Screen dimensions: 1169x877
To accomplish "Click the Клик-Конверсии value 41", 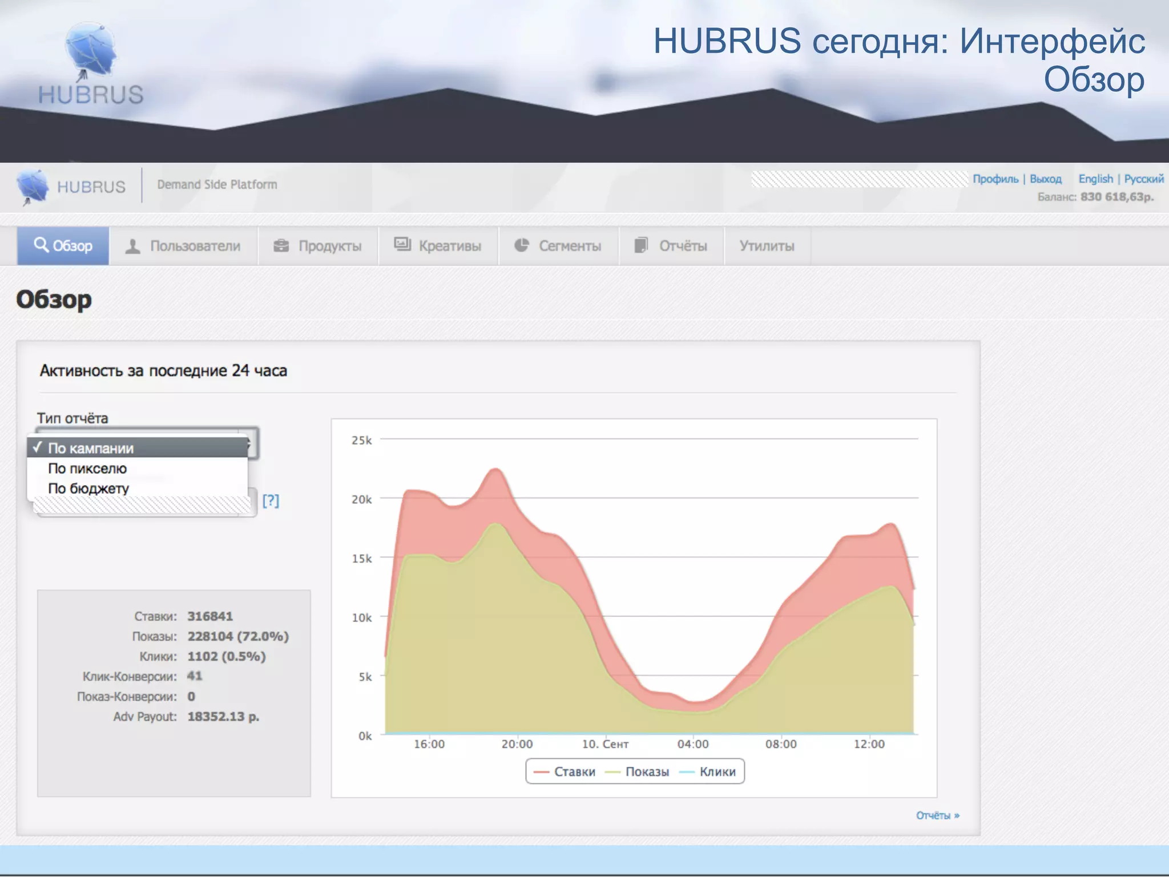I will [195, 676].
